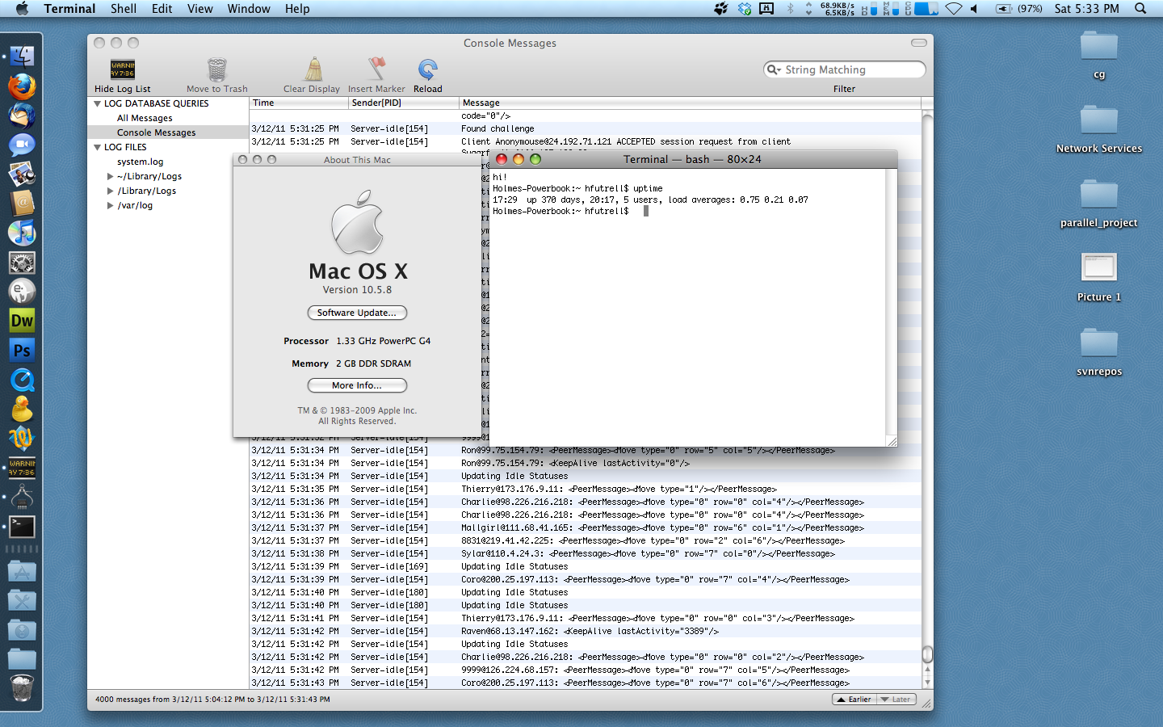The width and height of the screenshot is (1163, 727).
Task: Click the Sat 5:33 PM menu bar clock
Action: [1086, 8]
